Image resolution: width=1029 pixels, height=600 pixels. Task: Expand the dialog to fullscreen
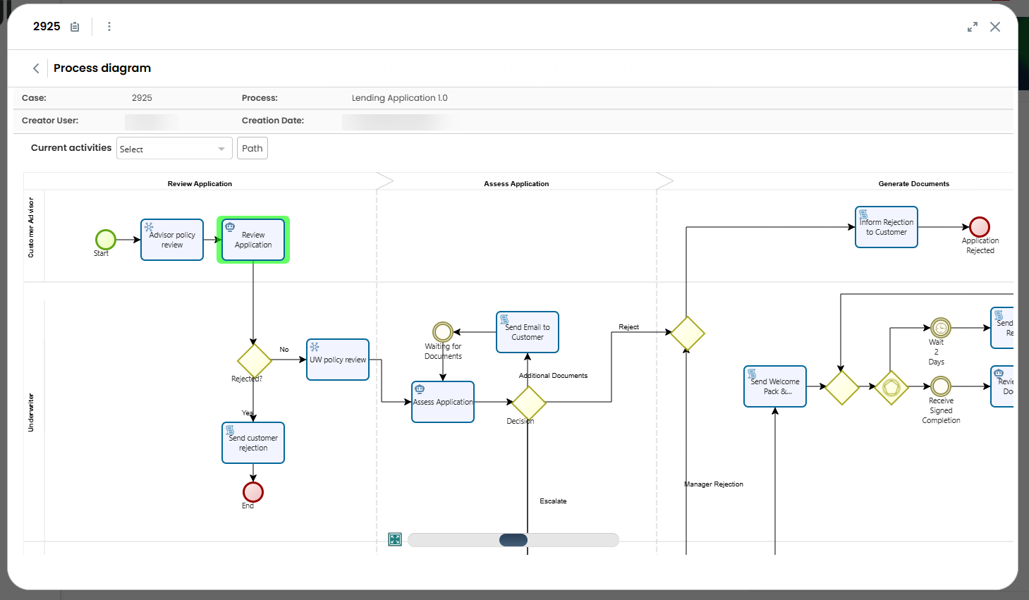point(973,27)
